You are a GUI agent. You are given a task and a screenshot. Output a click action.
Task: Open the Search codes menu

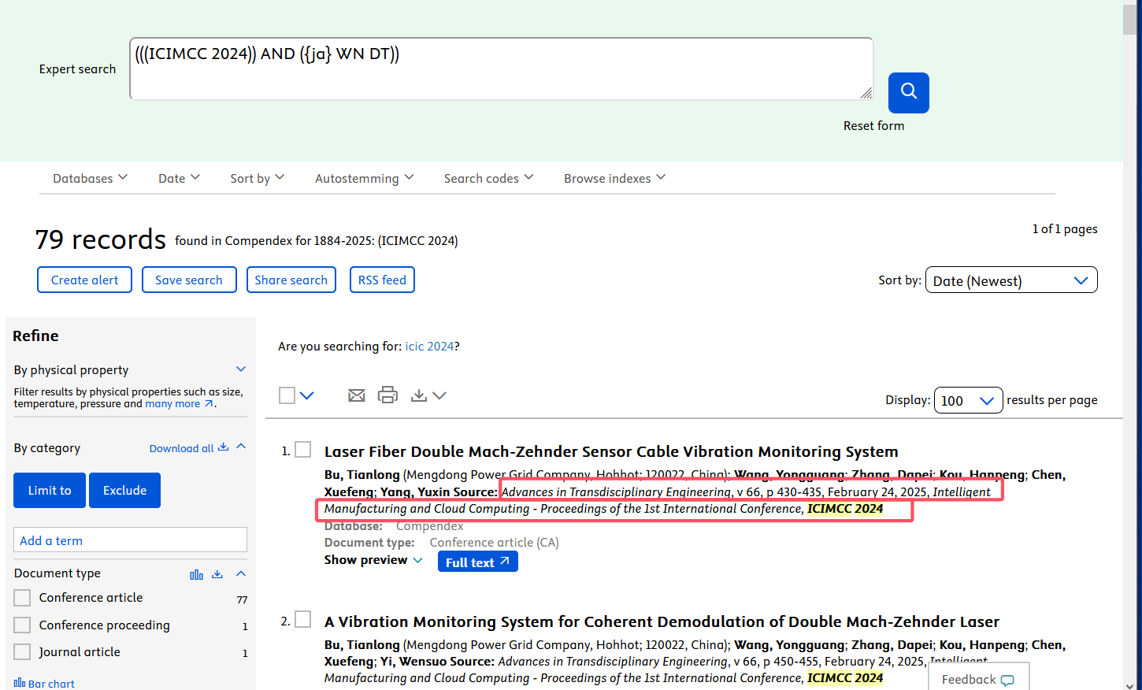click(489, 178)
